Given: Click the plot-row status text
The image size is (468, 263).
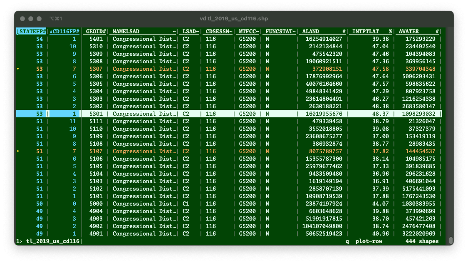Looking at the screenshot, I should [368, 241].
